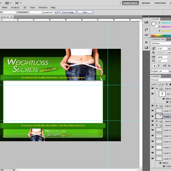The height and width of the screenshot is (171, 171).
Task: Switch to the Design workspace
Action: (146, 3)
